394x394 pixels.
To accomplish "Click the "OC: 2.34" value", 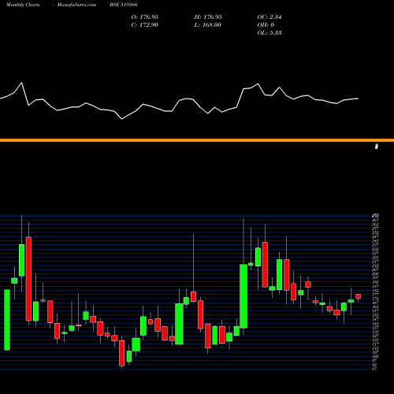I will (269, 17).
